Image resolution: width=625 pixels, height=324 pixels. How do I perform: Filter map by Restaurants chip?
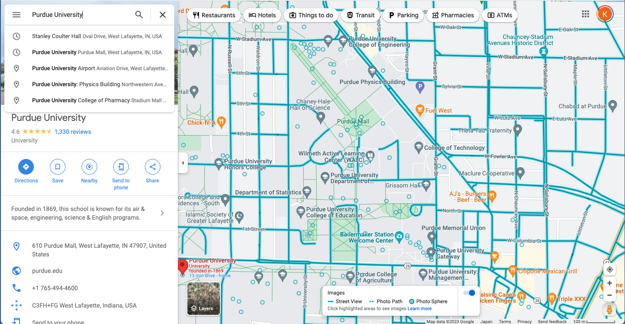click(214, 15)
